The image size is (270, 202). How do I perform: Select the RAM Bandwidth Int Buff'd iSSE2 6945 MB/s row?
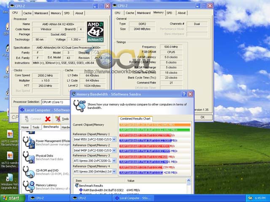point(130,190)
